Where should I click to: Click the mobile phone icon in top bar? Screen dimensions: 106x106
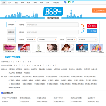(x=73, y=2)
